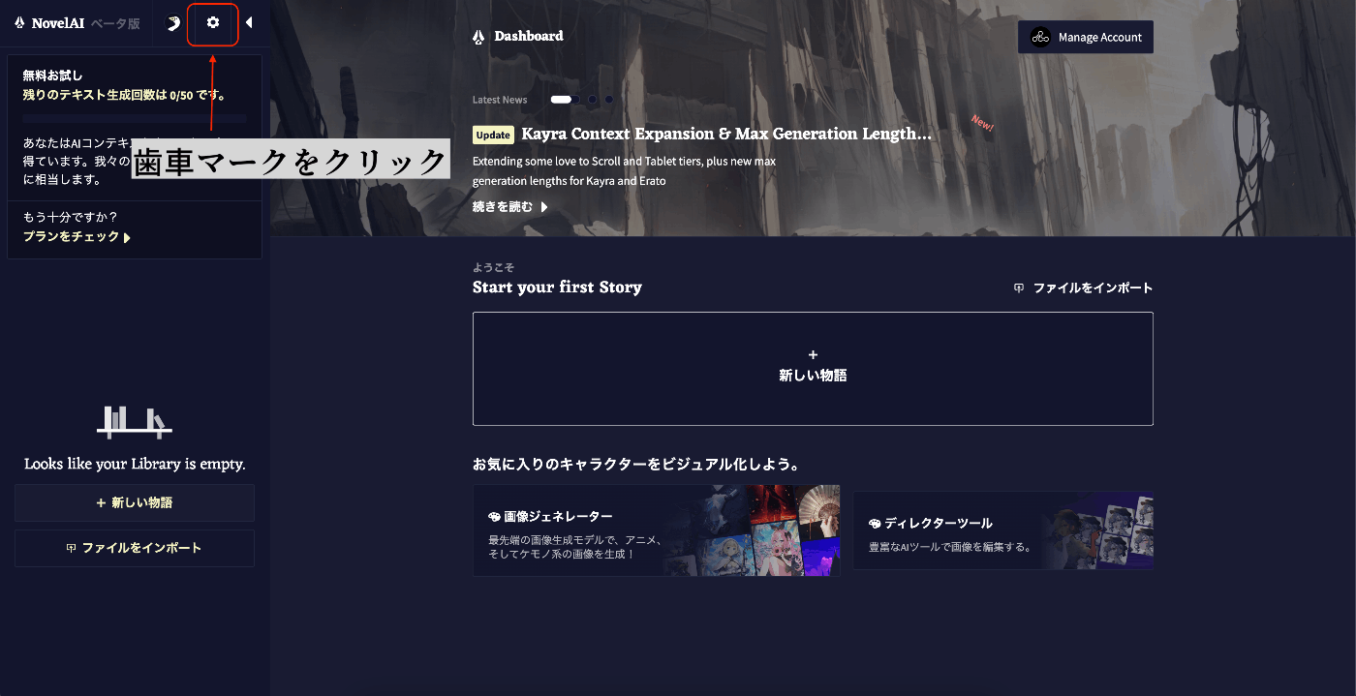This screenshot has height=696, width=1356.
Task: Click プランをチェック link
Action: pyautogui.click(x=71, y=236)
